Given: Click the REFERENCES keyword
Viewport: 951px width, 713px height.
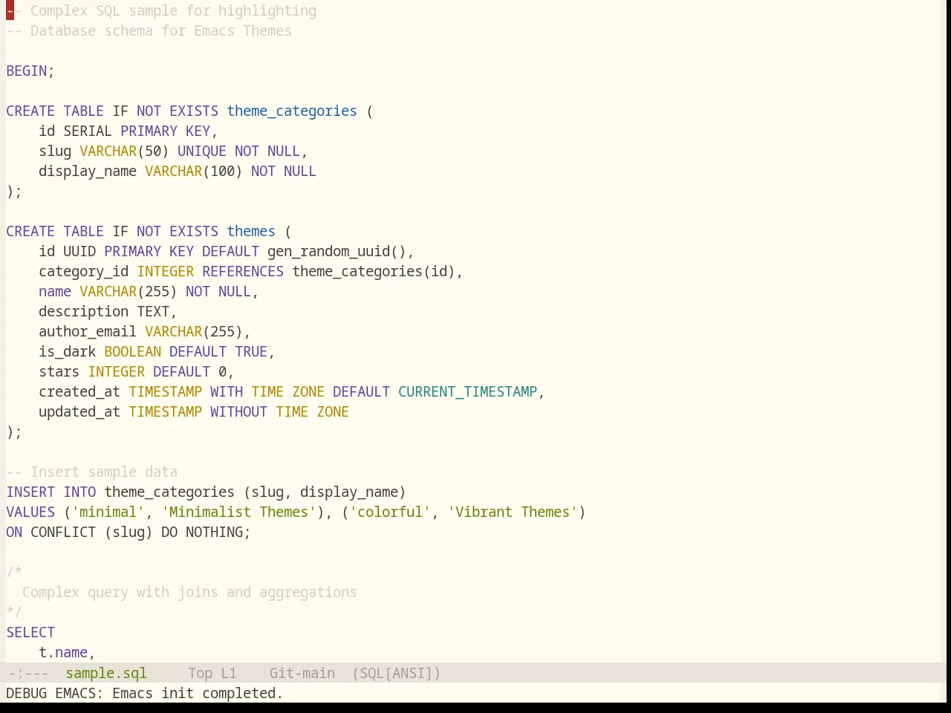Looking at the screenshot, I should (243, 271).
